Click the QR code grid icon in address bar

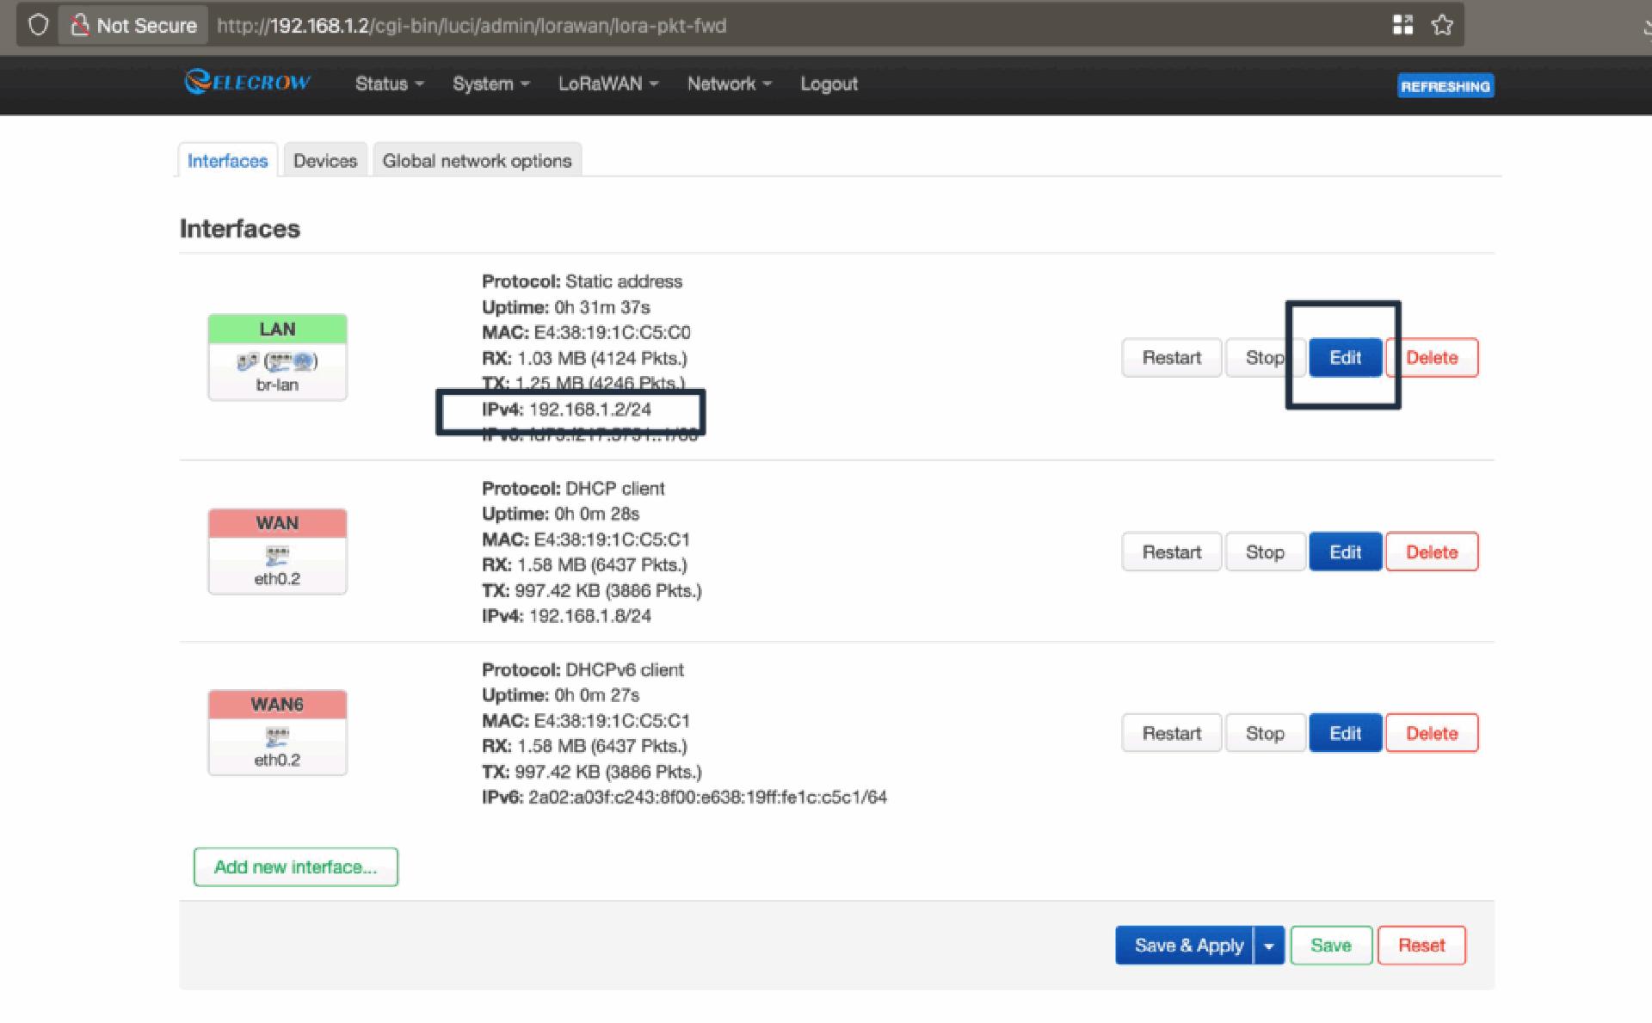(1402, 25)
